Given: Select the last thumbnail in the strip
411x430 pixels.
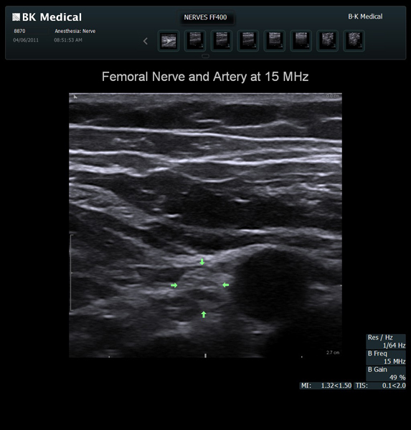Looking at the screenshot, I should coord(354,41).
